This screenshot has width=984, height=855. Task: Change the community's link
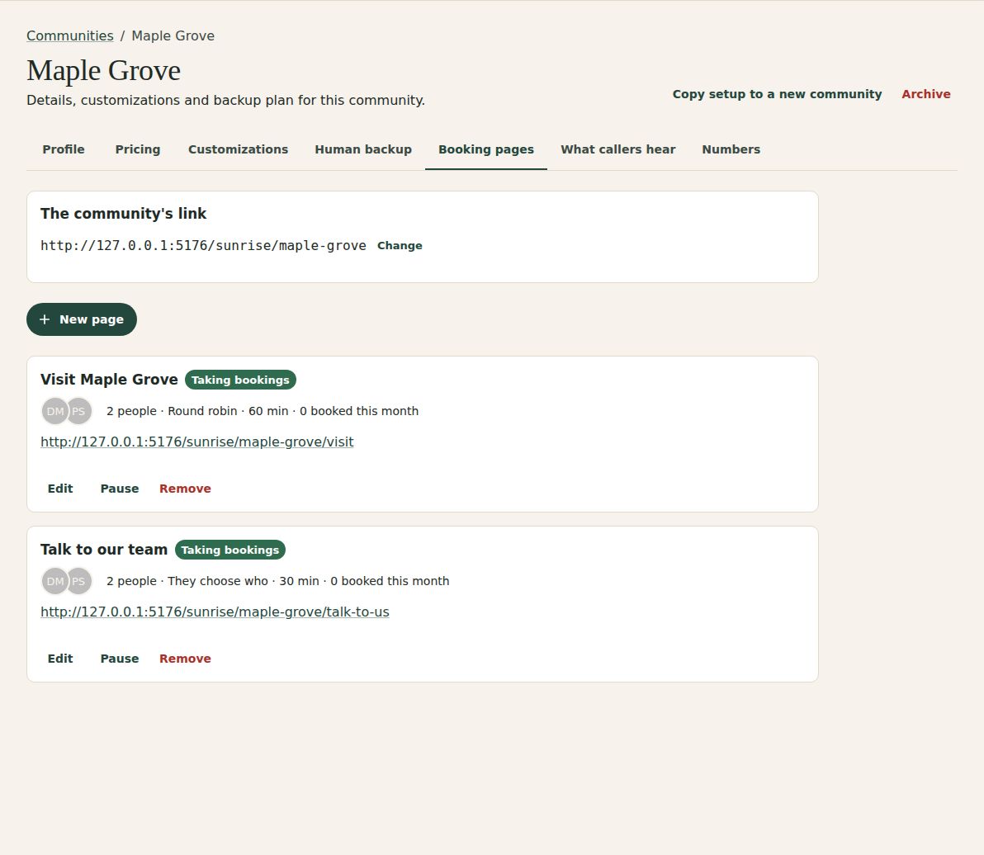(x=400, y=246)
